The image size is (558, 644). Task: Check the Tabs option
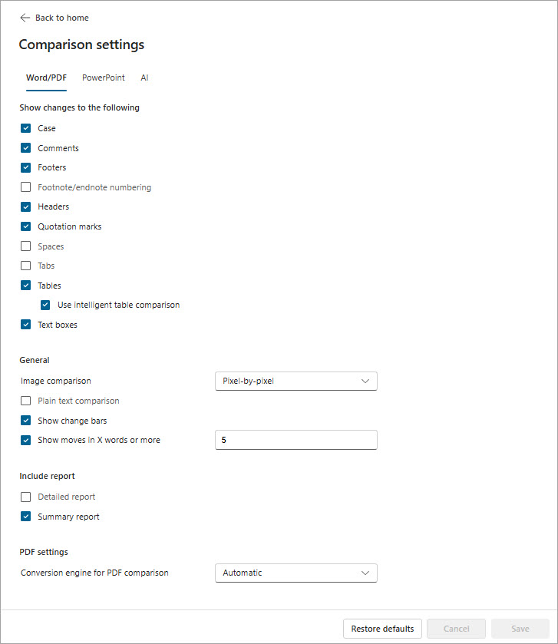(25, 266)
